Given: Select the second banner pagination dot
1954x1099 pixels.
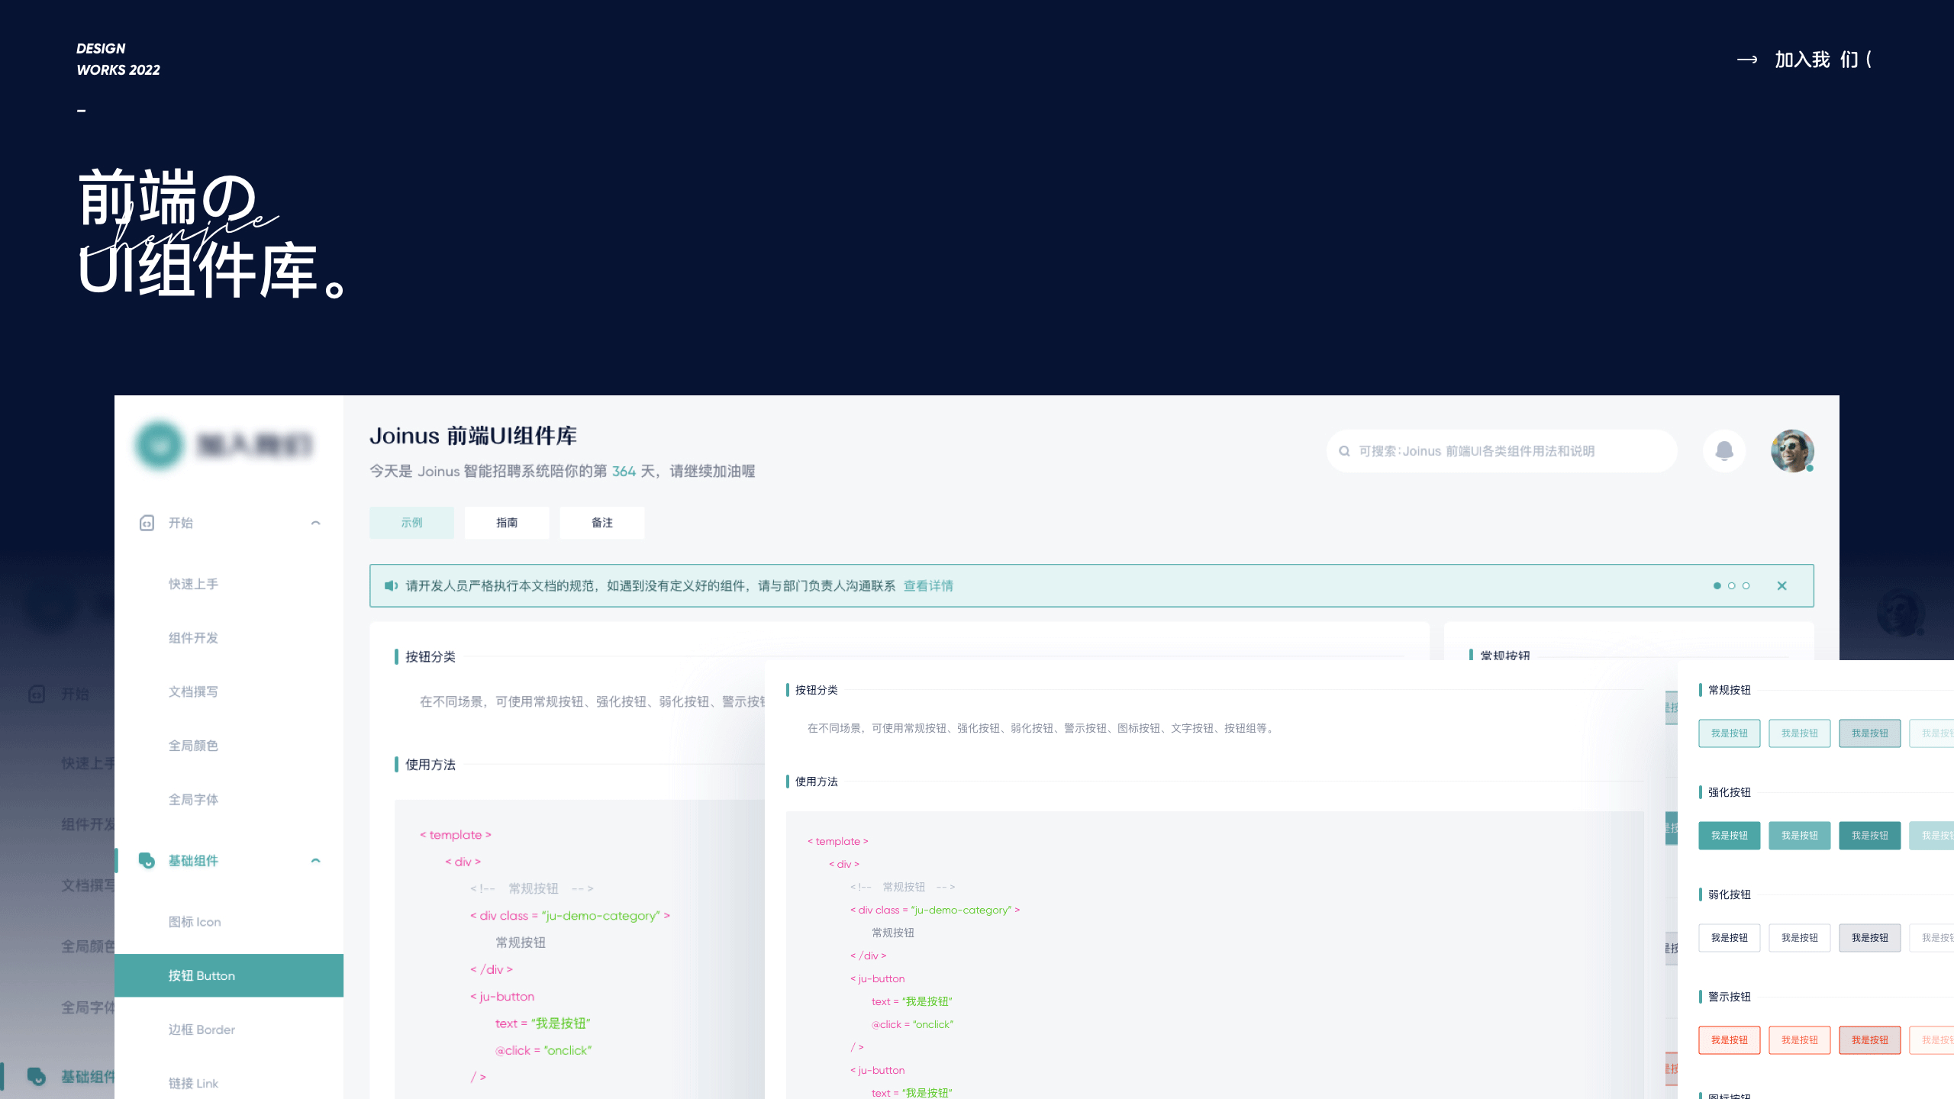Looking at the screenshot, I should 1731,585.
